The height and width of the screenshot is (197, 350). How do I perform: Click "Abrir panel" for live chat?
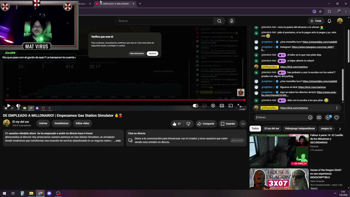[237, 140]
